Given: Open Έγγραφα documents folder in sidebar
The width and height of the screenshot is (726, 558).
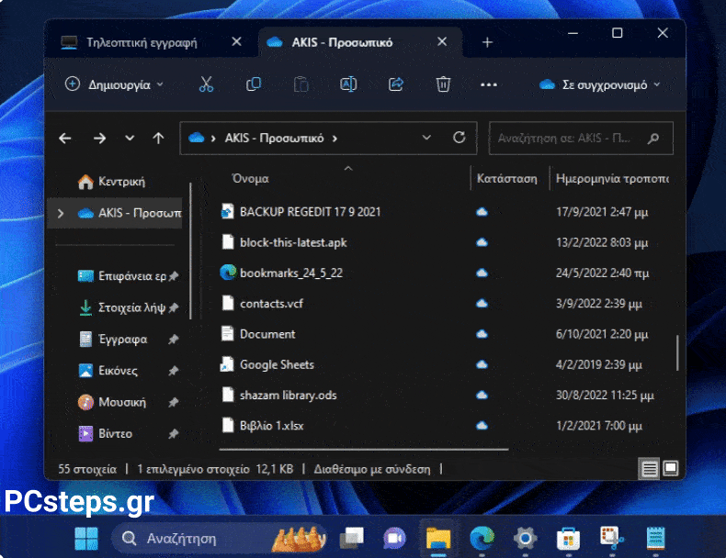Looking at the screenshot, I should click(113, 339).
